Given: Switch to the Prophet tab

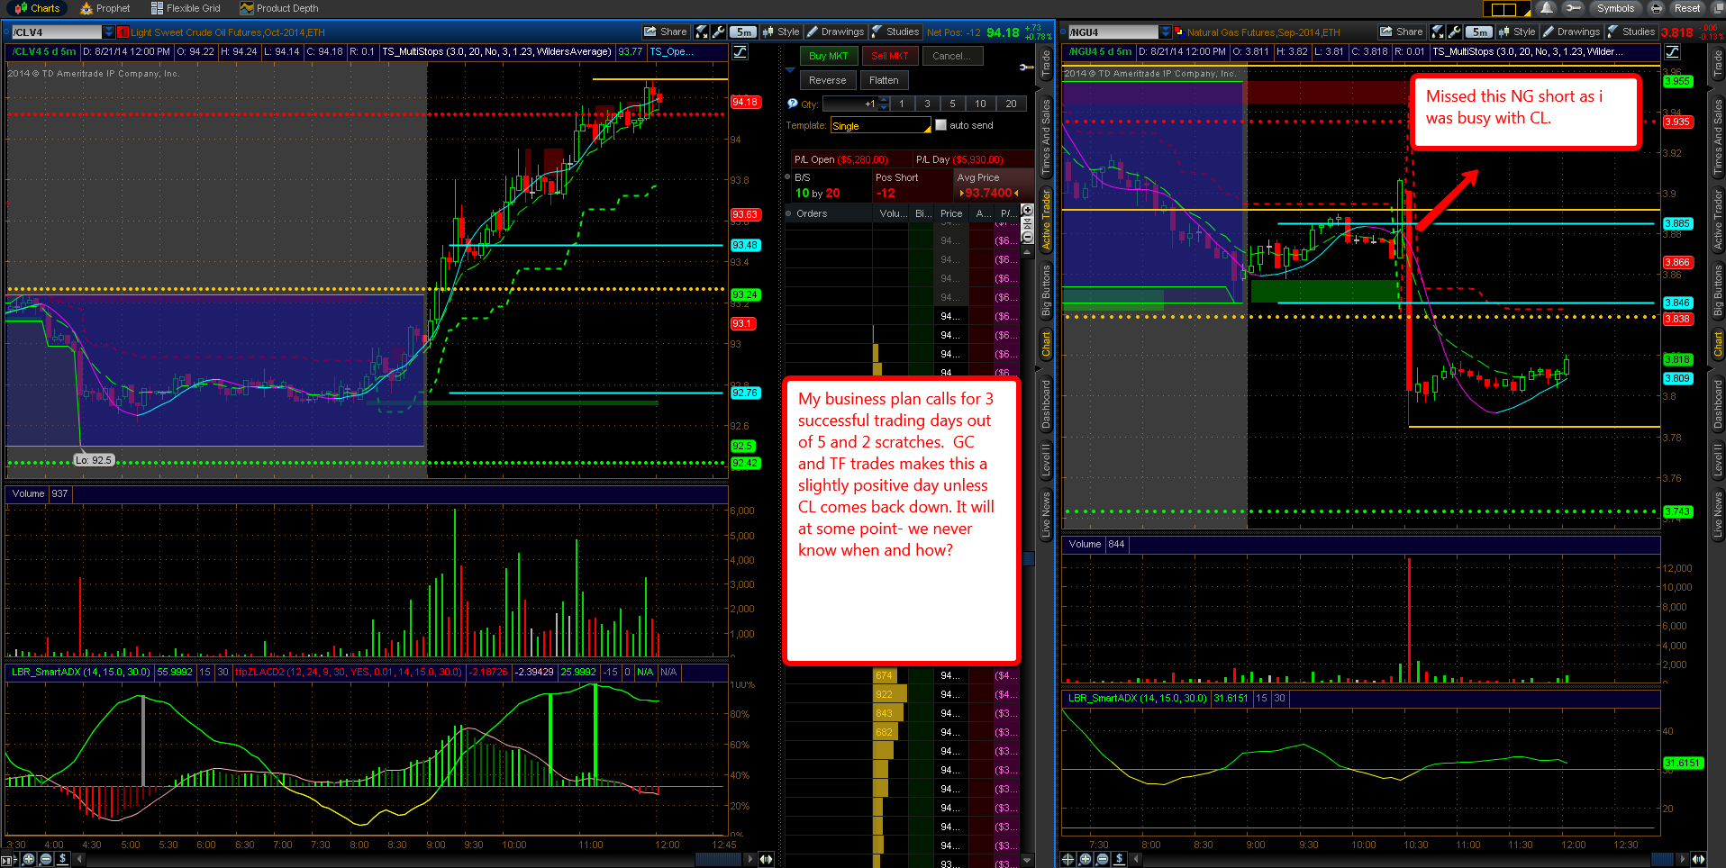Looking at the screenshot, I should (x=105, y=8).
